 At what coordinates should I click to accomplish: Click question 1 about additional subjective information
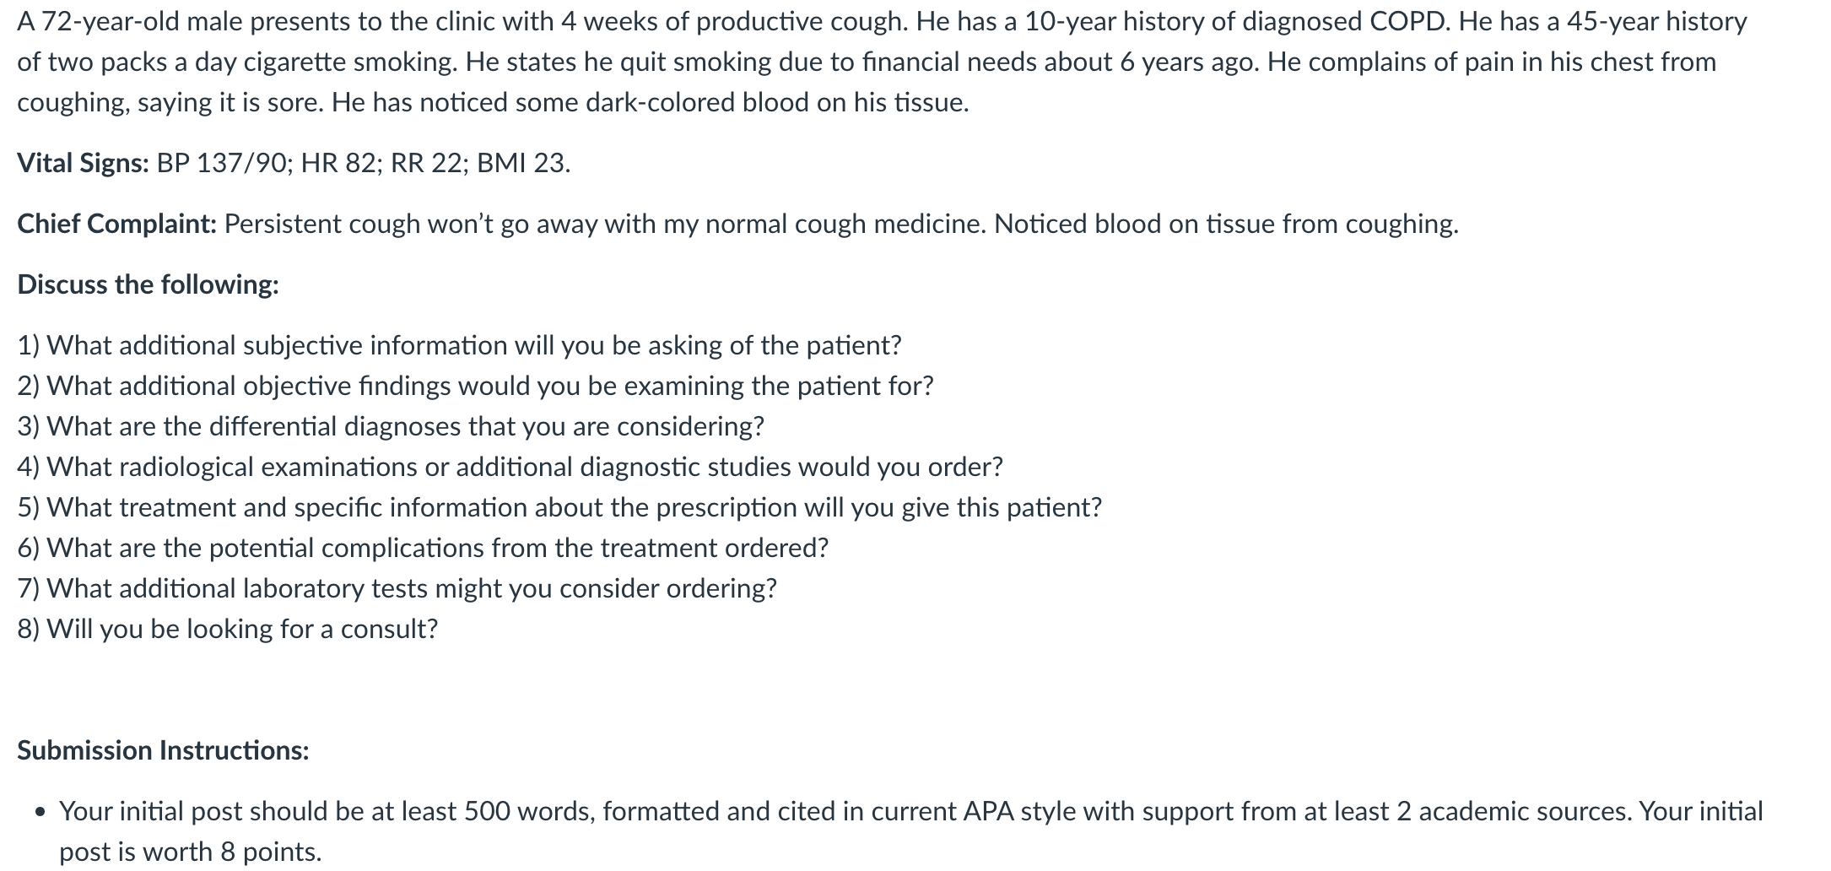(459, 345)
